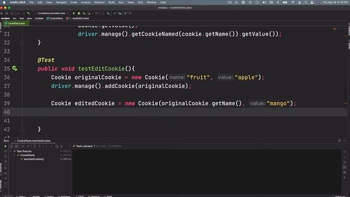Click CookieTests breadcrumb in navigation bar
Image resolution: width=350 pixels, height=197 pixels.
(55, 18)
